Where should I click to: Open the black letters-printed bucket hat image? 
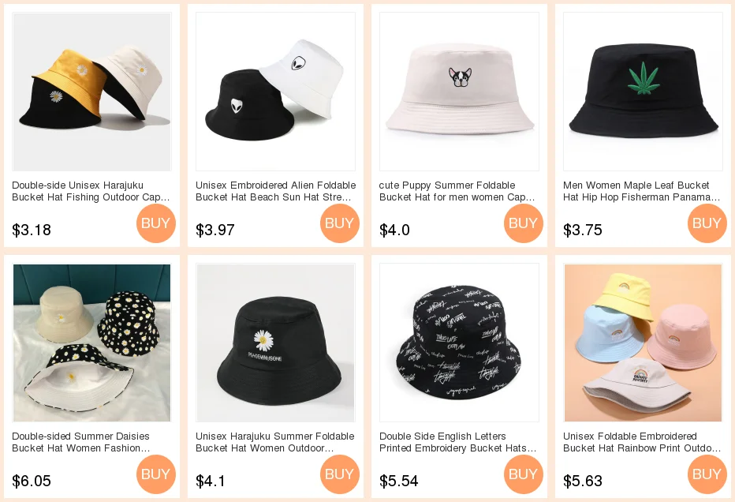pyautogui.click(x=459, y=343)
